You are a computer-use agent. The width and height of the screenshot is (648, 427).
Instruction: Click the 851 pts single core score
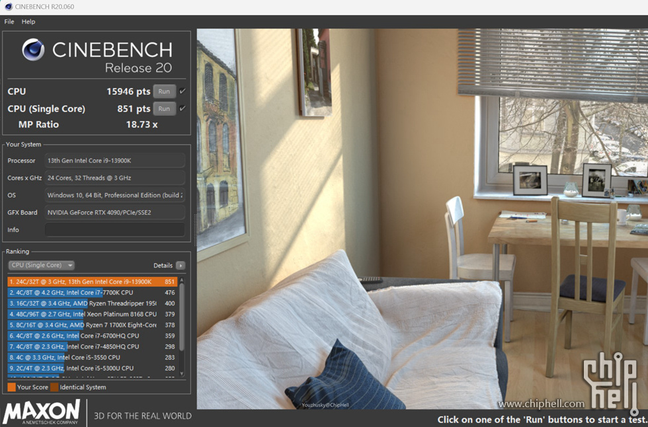point(134,108)
